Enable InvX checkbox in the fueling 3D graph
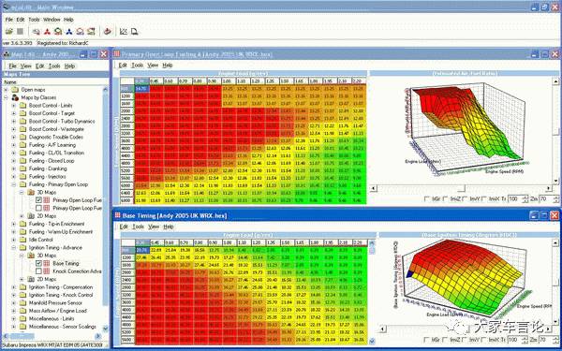562x351 pixels. pos(485,198)
